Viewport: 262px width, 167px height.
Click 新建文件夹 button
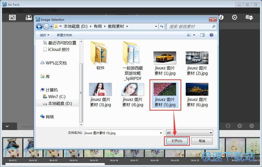coord(64,35)
